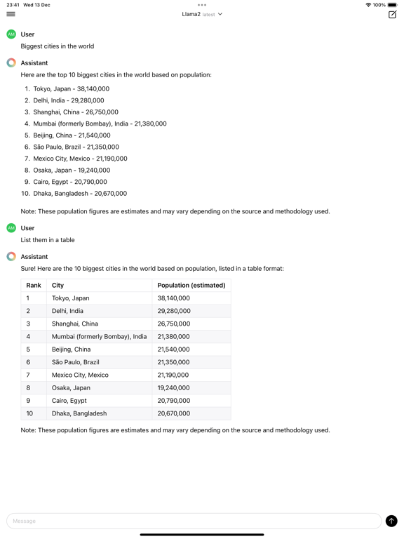
Task: Tap the second green AM user avatar
Action: coord(11,228)
